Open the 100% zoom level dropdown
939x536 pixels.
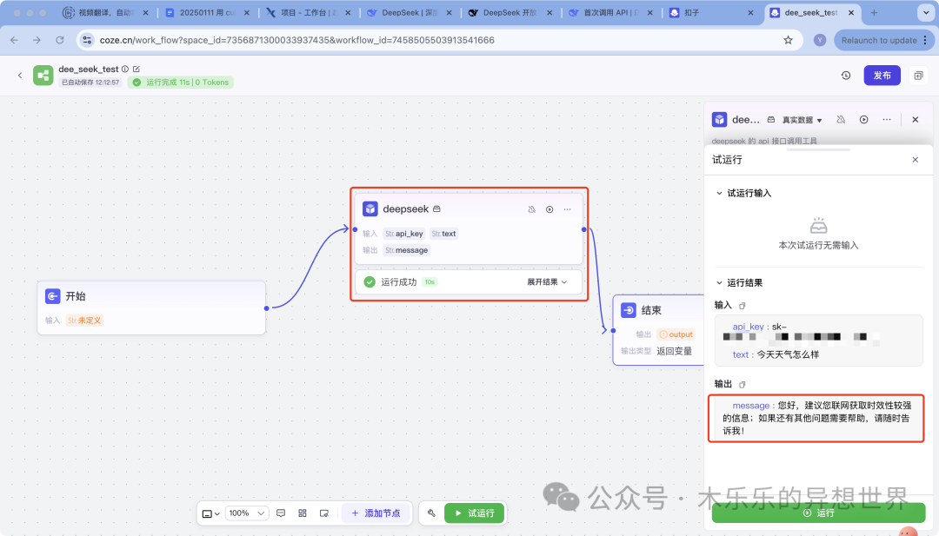click(247, 513)
